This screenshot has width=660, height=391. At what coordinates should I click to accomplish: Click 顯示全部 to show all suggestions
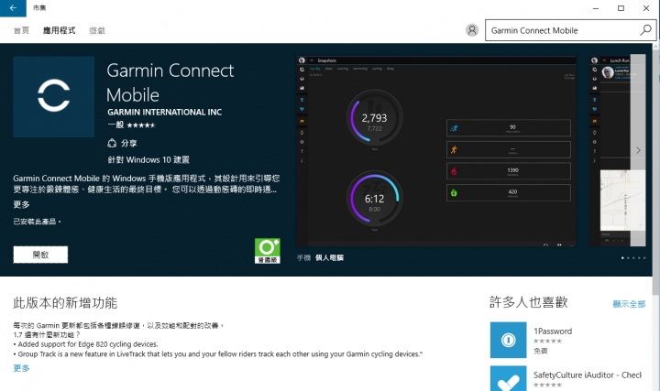pyautogui.click(x=629, y=303)
